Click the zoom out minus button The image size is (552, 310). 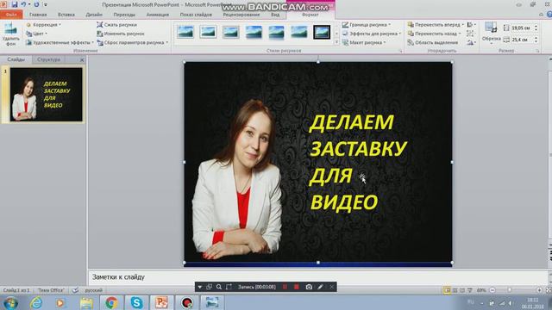492,290
